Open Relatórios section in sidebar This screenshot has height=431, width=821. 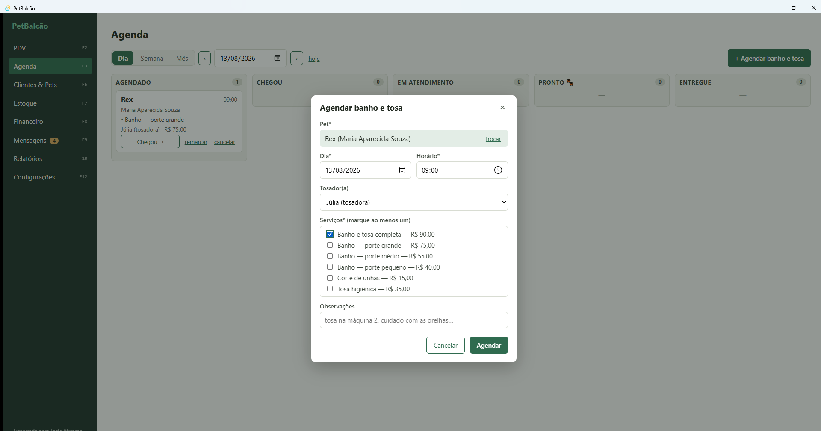tap(50, 158)
